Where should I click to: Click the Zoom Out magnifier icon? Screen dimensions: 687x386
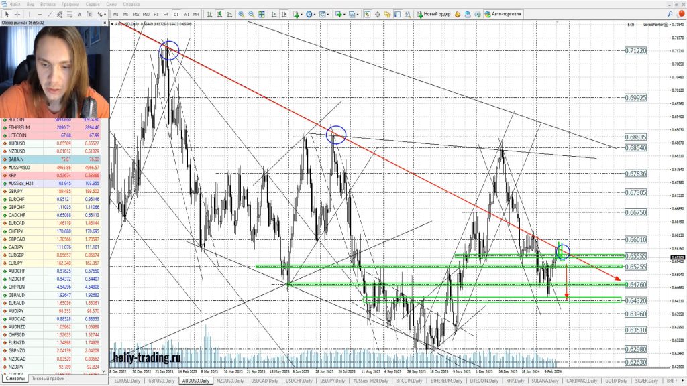[x=251, y=14]
